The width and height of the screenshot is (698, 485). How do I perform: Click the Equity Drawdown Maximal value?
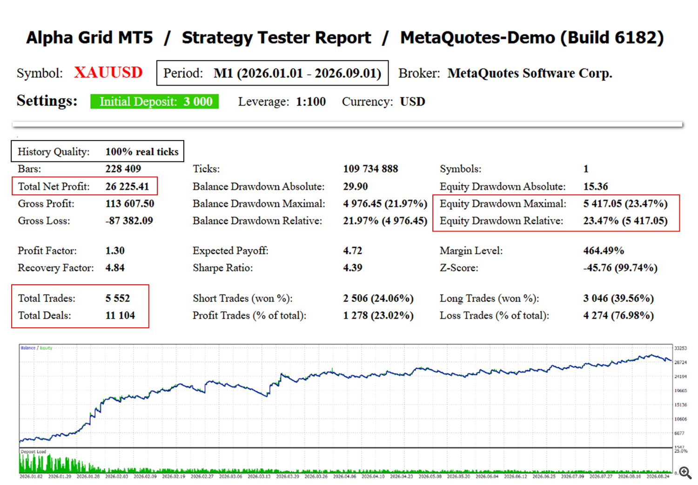tap(625, 204)
